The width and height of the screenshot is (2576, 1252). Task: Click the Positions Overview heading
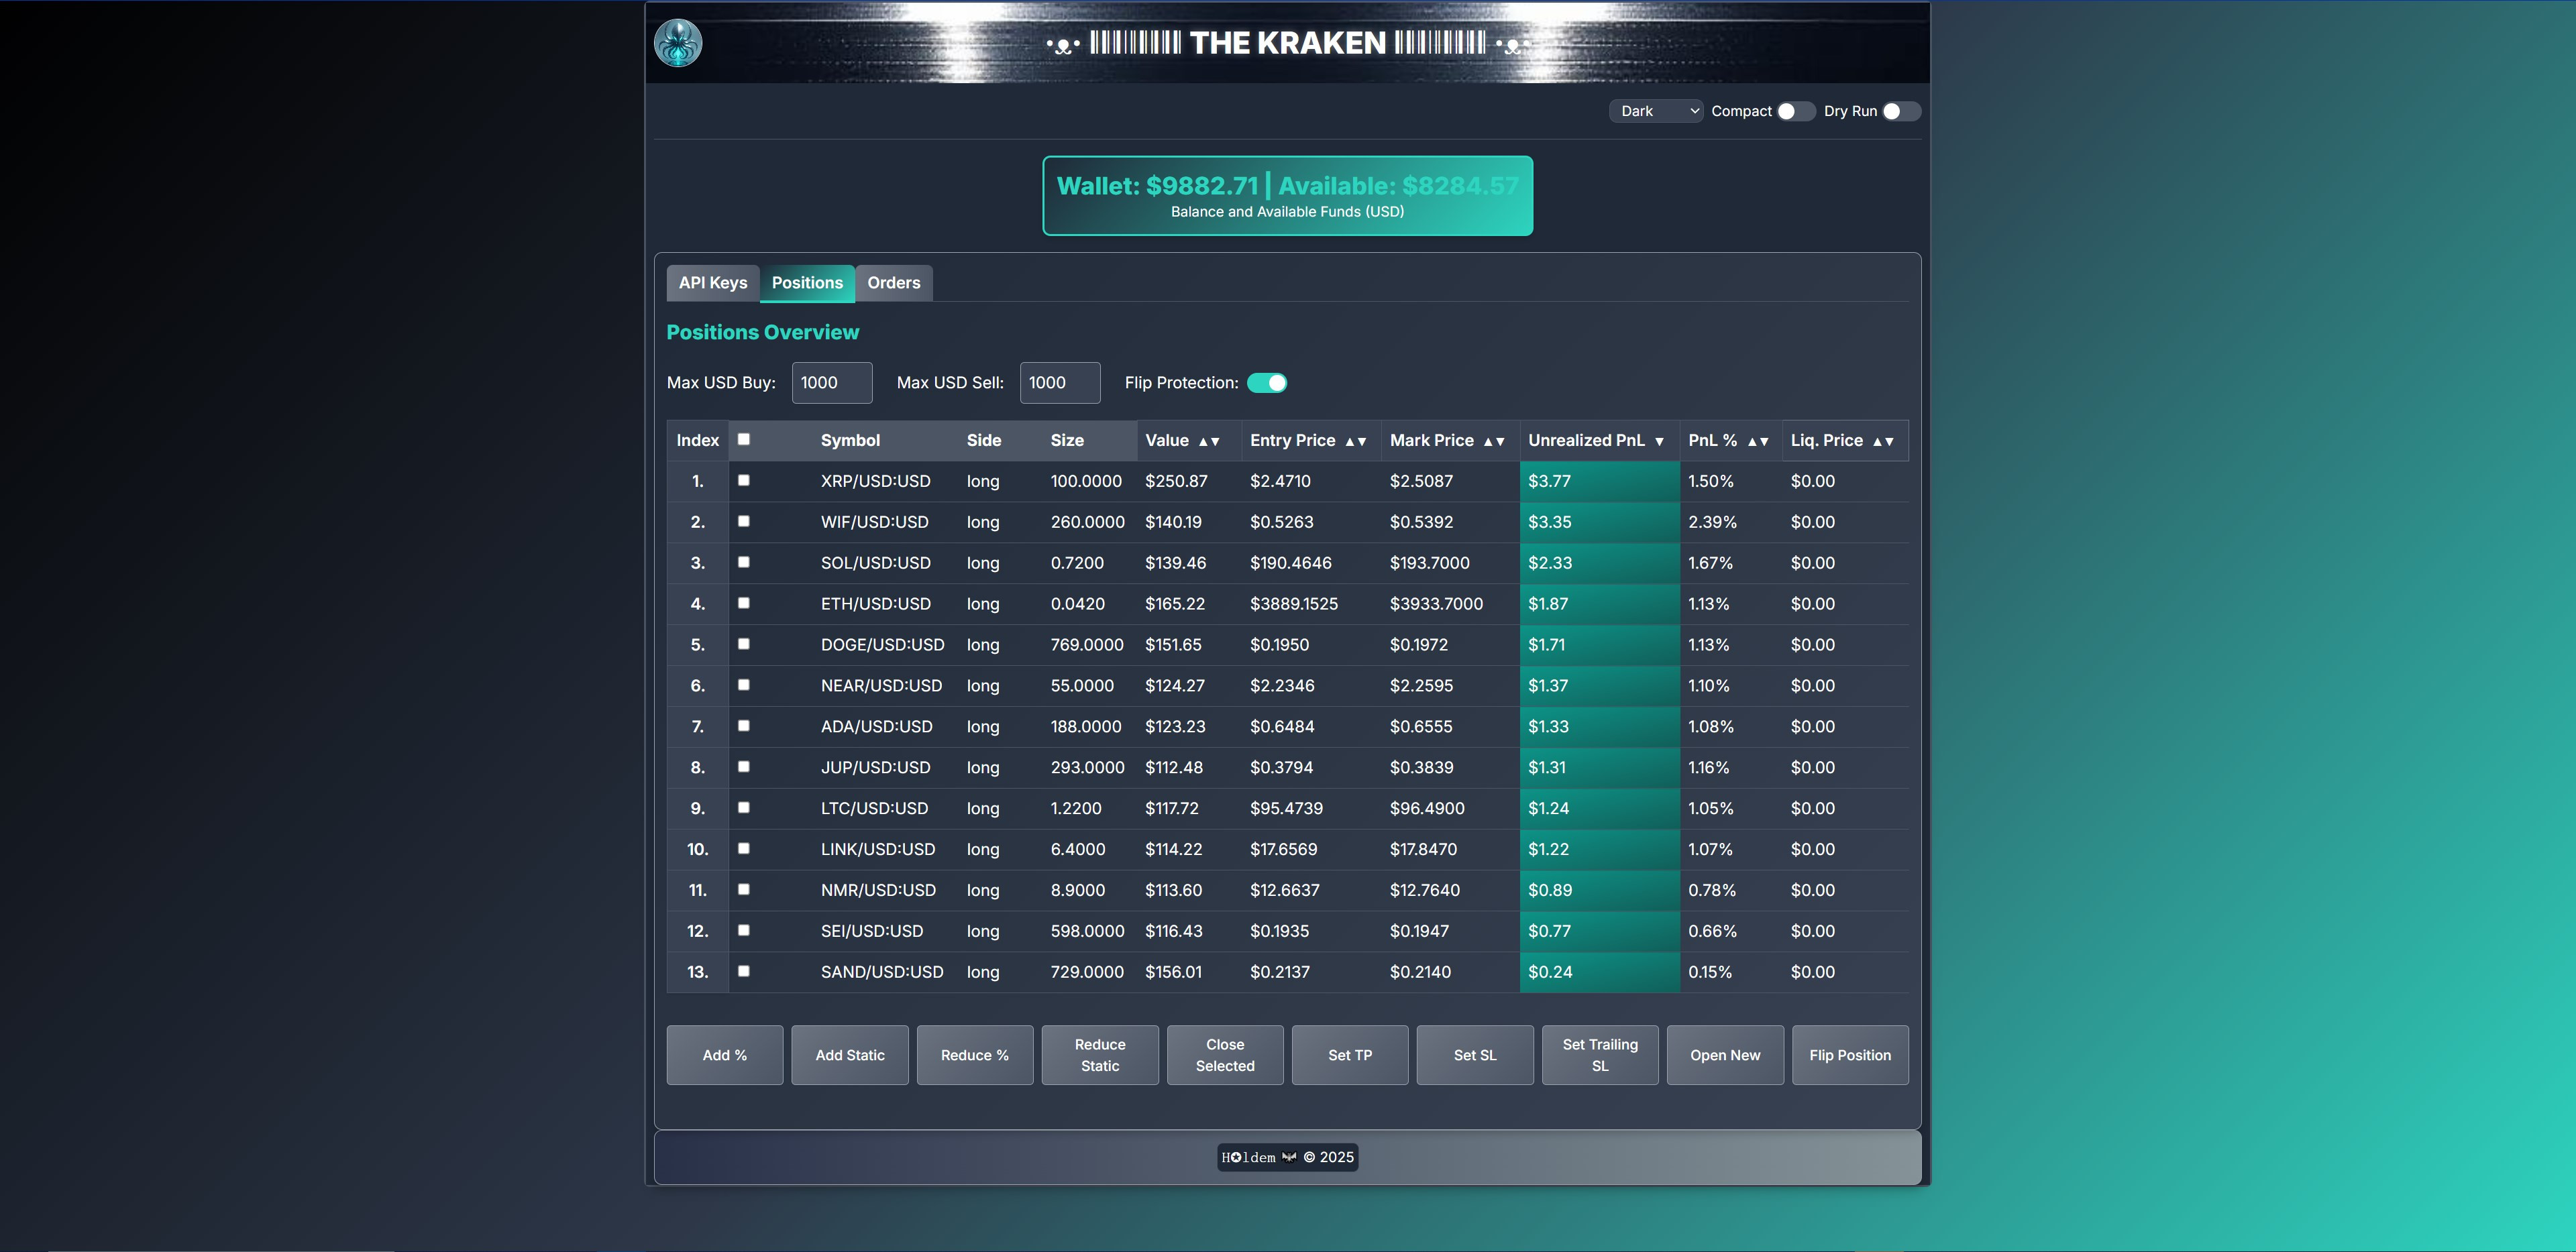(763, 332)
